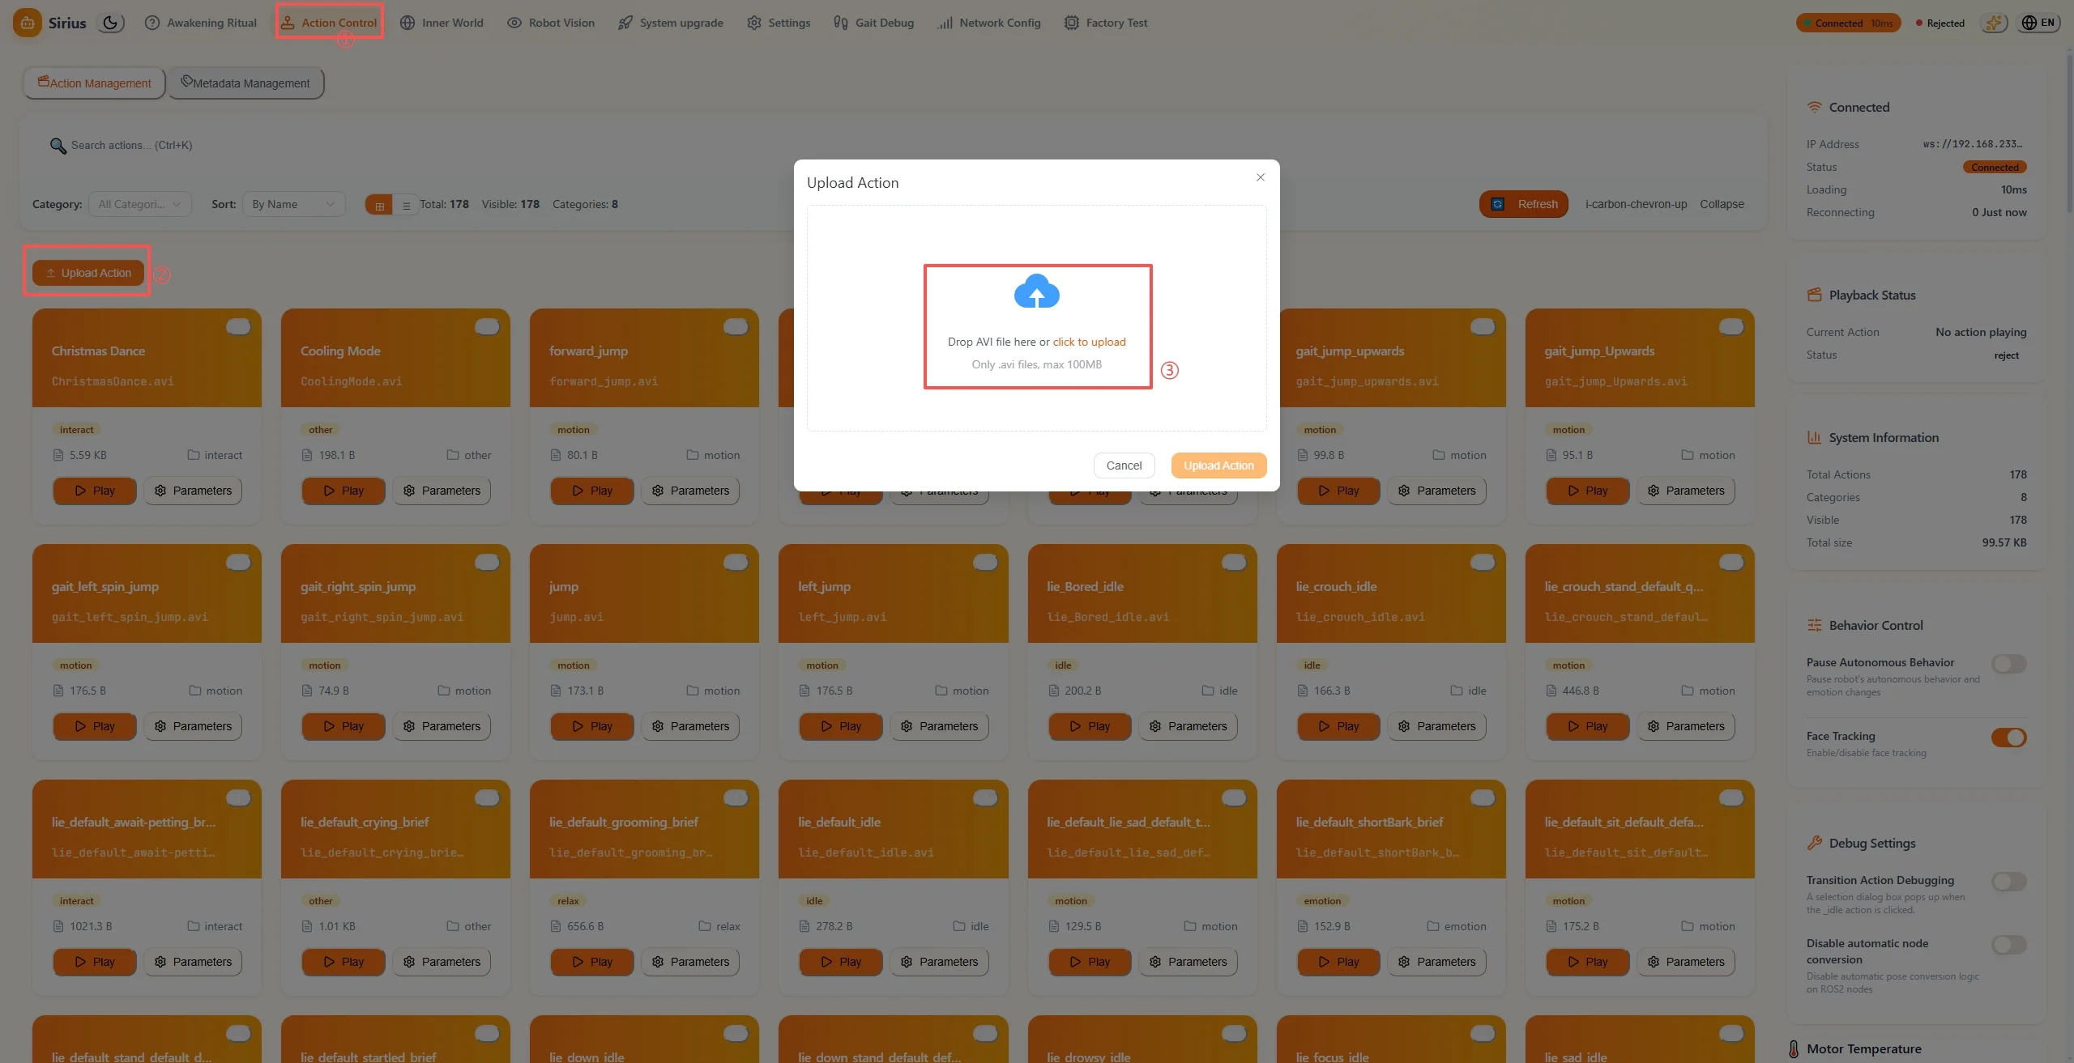Click the 'interact' tag on Christmas Dance card
Screen dimensions: 2074x1063
coord(77,430)
